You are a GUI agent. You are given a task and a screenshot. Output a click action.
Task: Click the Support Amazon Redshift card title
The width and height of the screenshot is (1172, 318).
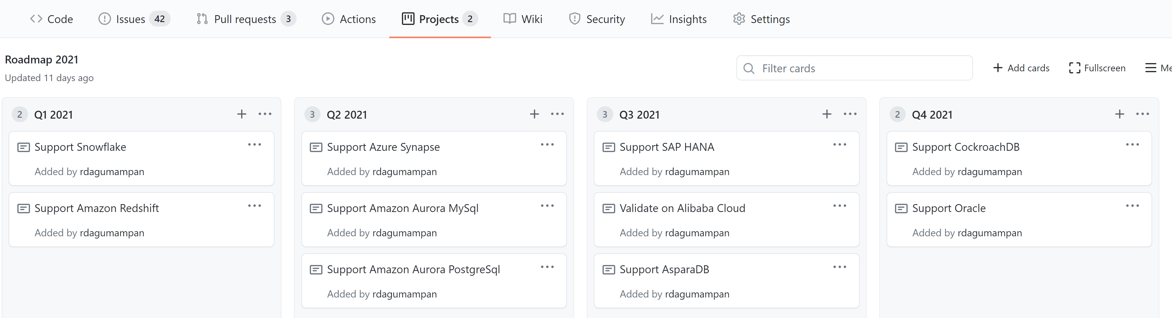pyautogui.click(x=97, y=208)
